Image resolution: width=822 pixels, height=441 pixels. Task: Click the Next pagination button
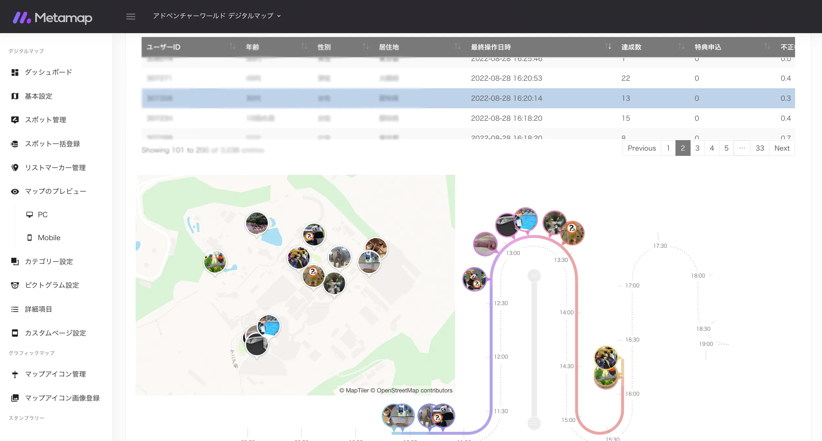click(x=782, y=148)
